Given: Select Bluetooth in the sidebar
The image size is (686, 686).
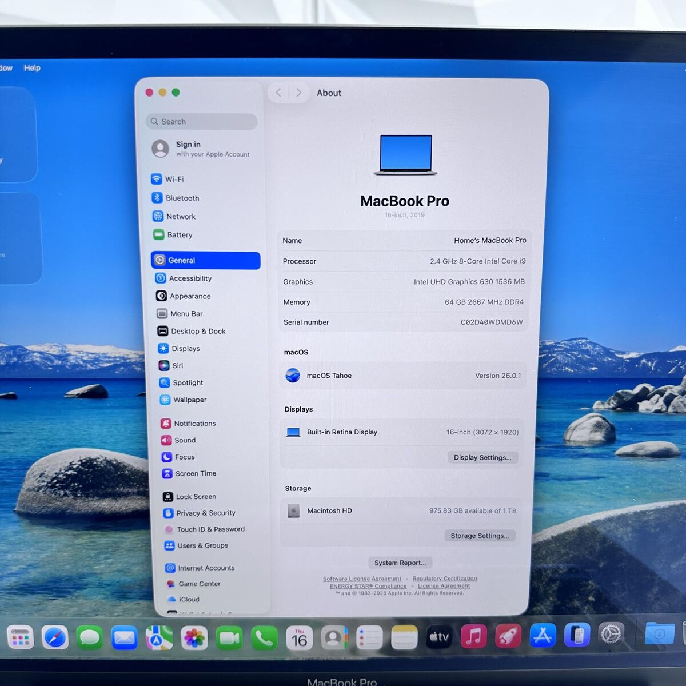Looking at the screenshot, I should pyautogui.click(x=182, y=198).
